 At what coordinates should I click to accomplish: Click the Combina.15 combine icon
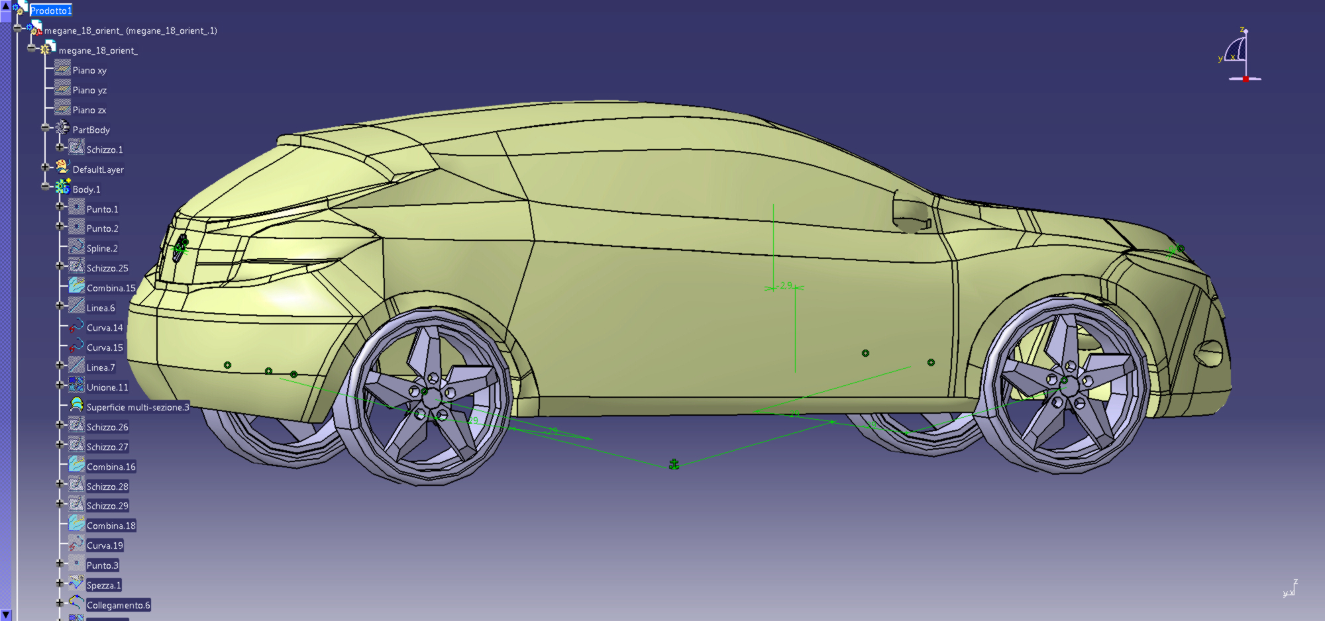coord(77,286)
